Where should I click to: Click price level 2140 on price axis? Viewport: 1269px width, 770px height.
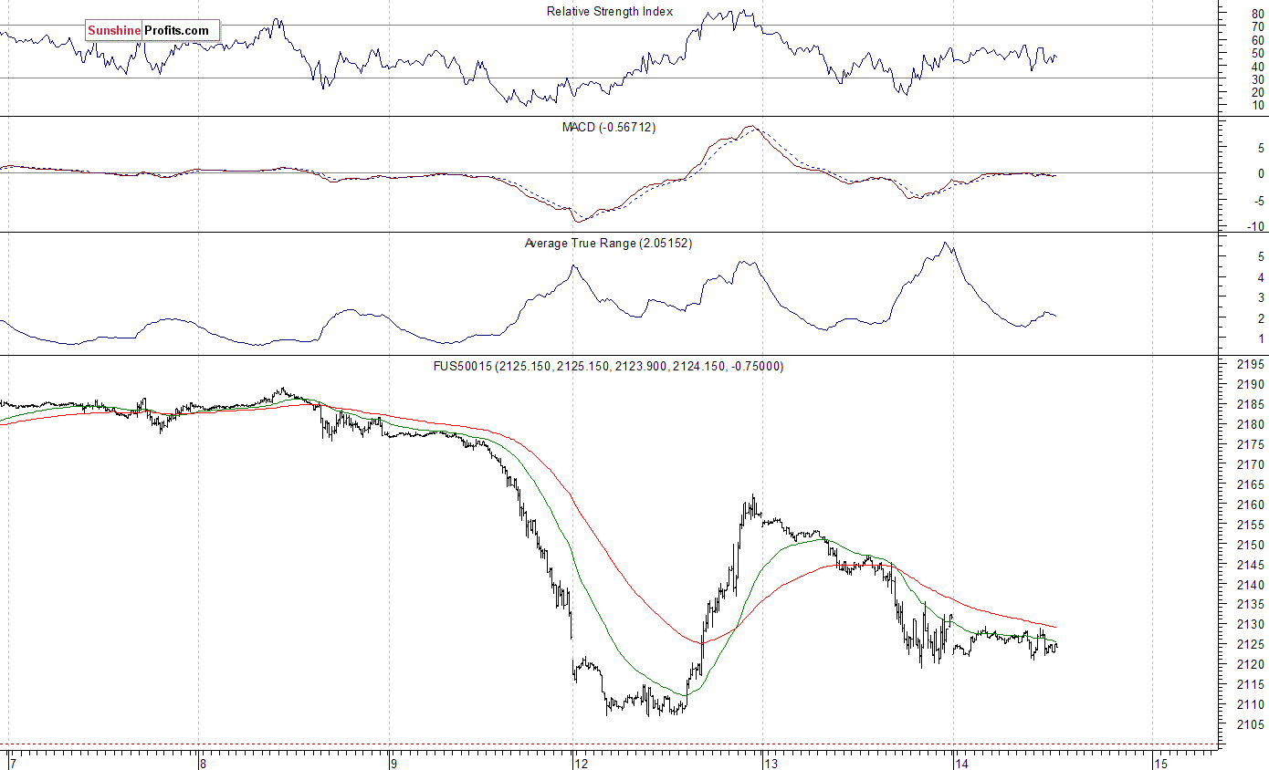pyautogui.click(x=1251, y=586)
